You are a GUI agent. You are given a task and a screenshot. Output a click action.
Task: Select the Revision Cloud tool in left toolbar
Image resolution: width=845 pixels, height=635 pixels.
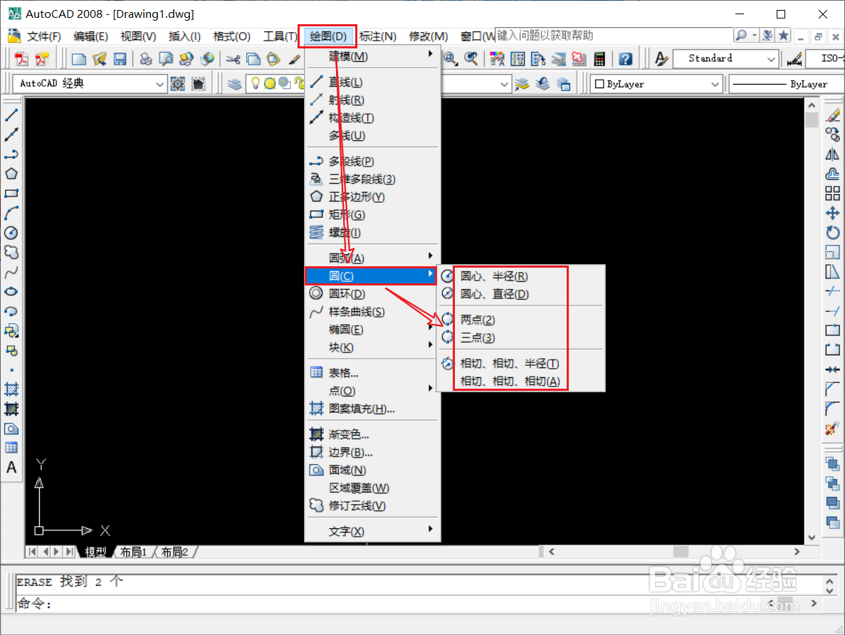point(11,252)
